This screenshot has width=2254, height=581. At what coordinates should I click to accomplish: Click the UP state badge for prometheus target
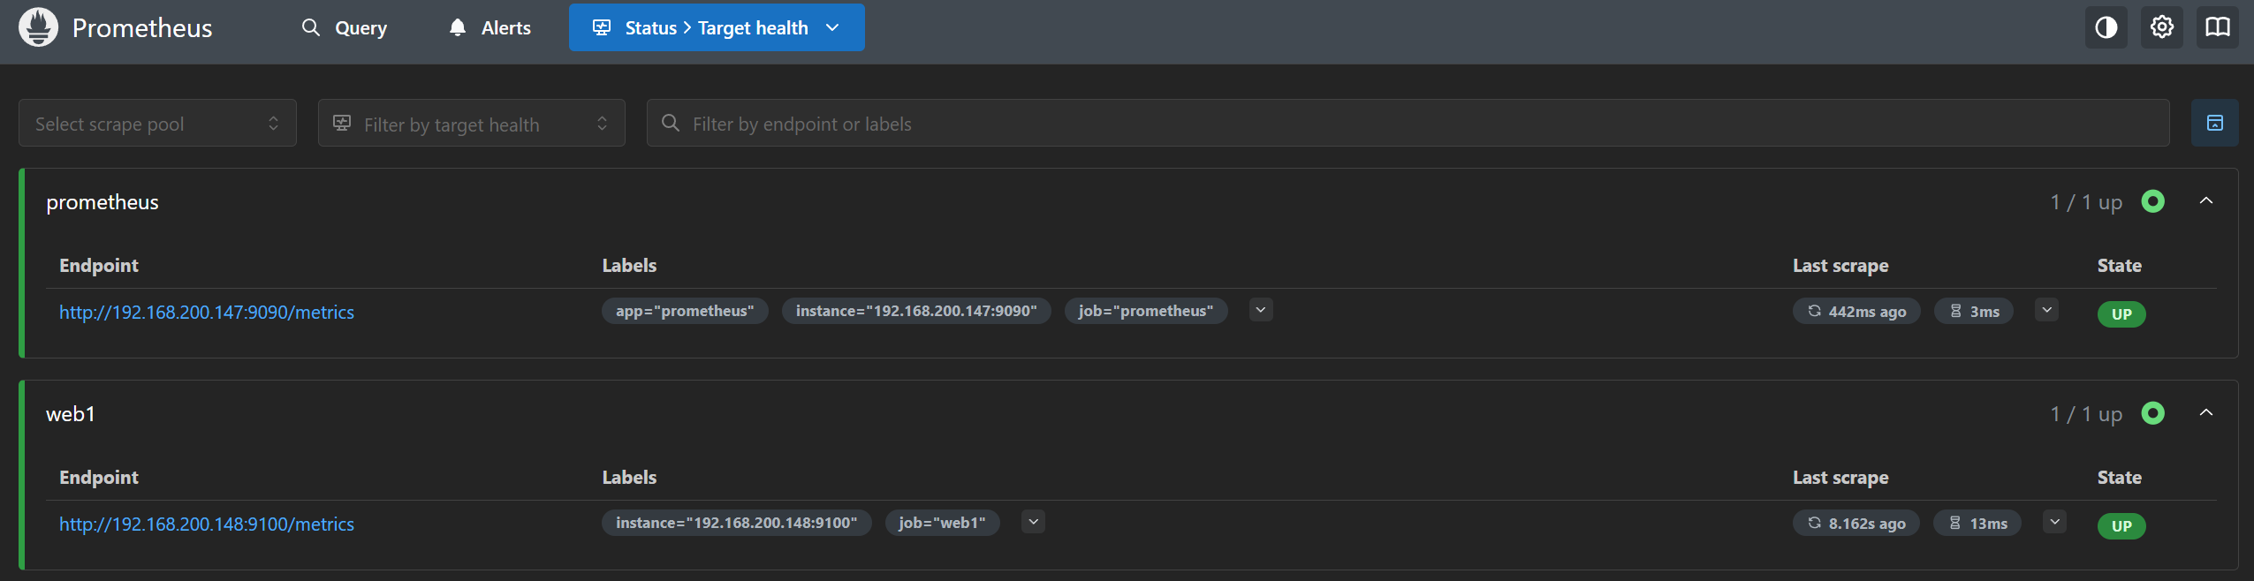click(x=2121, y=313)
